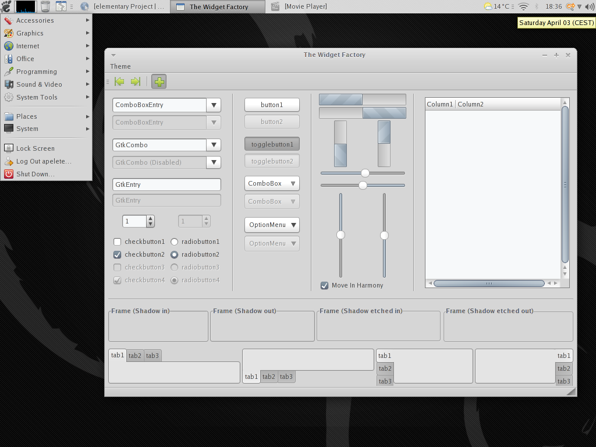Open the GtkCombo dropdown arrow

pos(214,145)
